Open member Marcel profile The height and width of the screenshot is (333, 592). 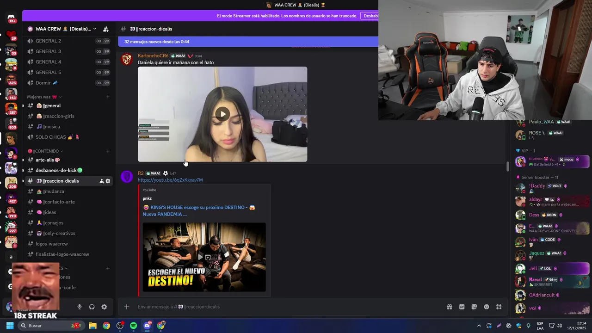[552, 282]
